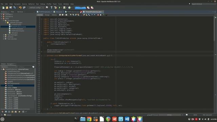Open dropdown arrow beside Debug Project icon
Screen dimensions: 217x122
tap(66, 7)
